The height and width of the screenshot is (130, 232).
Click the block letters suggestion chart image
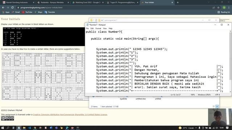coord(45,77)
